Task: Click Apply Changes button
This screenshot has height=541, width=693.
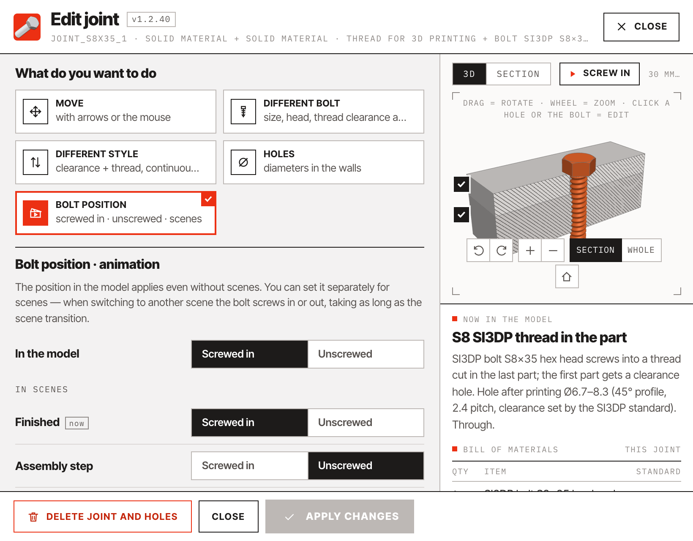Action: click(340, 516)
